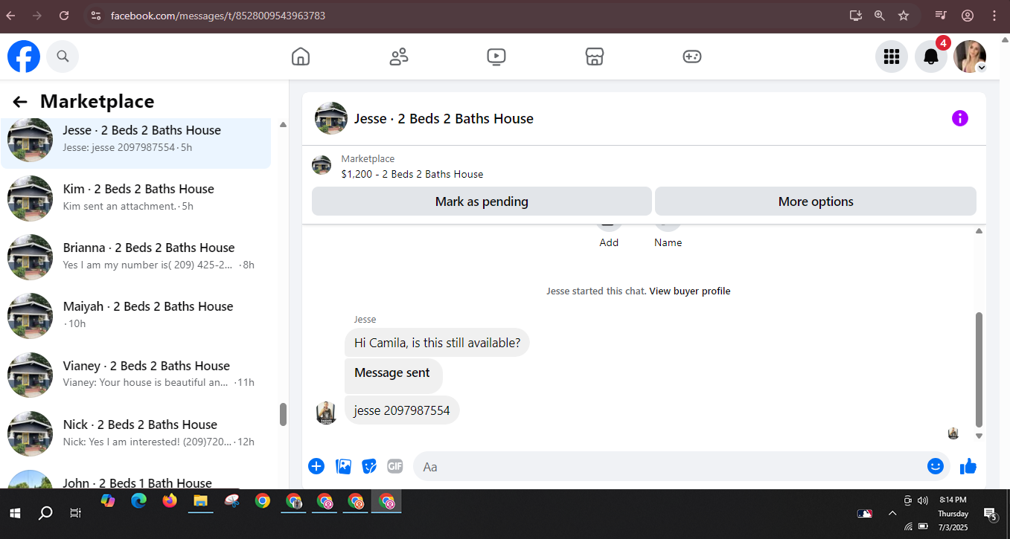1010x539 pixels.
Task: Launch Microsoft Edge from taskbar
Action: click(x=138, y=501)
